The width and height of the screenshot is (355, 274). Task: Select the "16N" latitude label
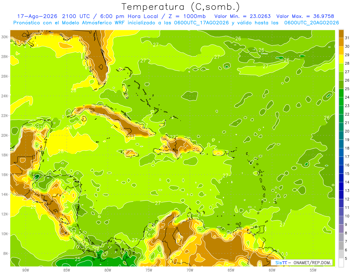[5, 175]
